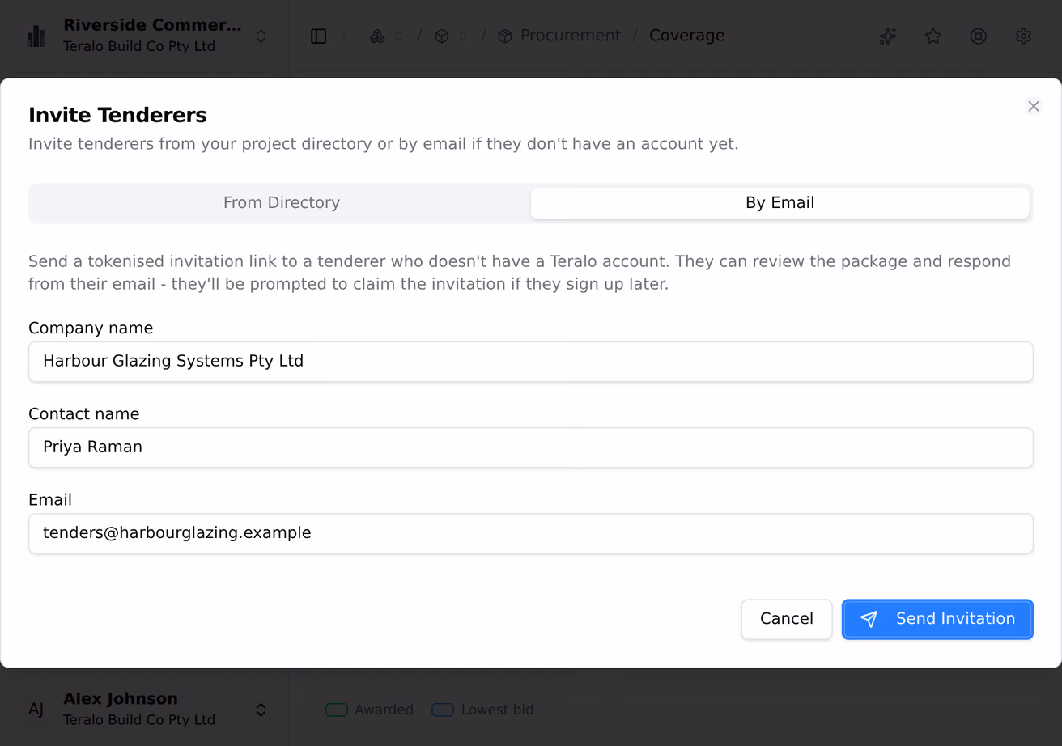
Task: Open the help lifebuoy icon
Action: (x=979, y=36)
